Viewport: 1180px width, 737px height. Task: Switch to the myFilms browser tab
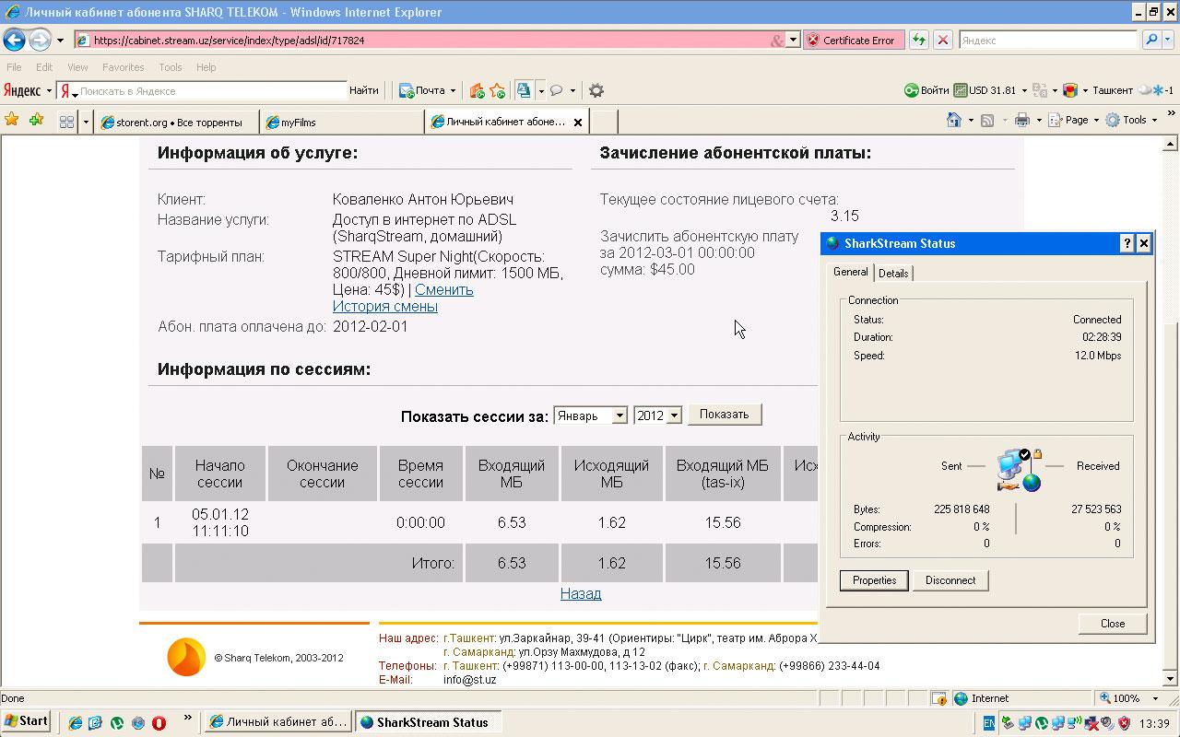click(298, 122)
